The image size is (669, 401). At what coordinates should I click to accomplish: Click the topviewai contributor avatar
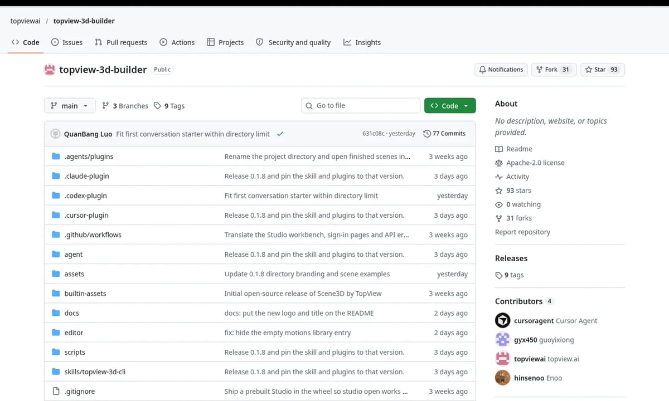pos(503,359)
